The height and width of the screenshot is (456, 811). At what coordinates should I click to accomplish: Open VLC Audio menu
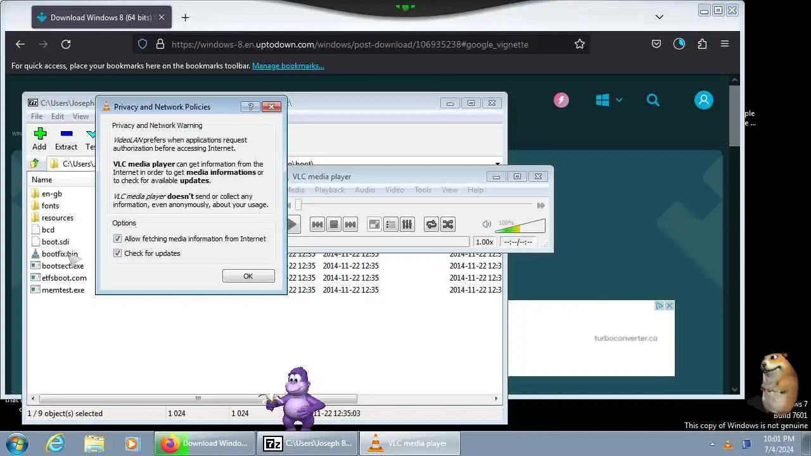(x=365, y=190)
